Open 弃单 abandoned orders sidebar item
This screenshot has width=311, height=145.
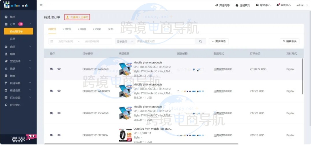12,39
